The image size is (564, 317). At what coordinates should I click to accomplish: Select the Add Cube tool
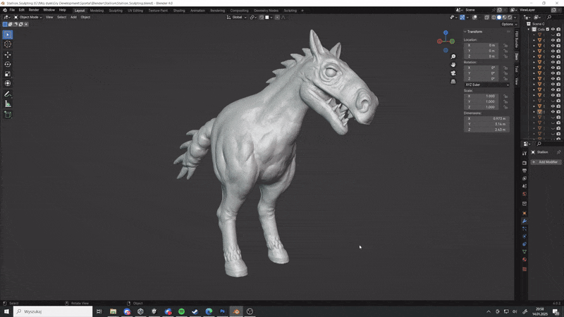tap(8, 115)
